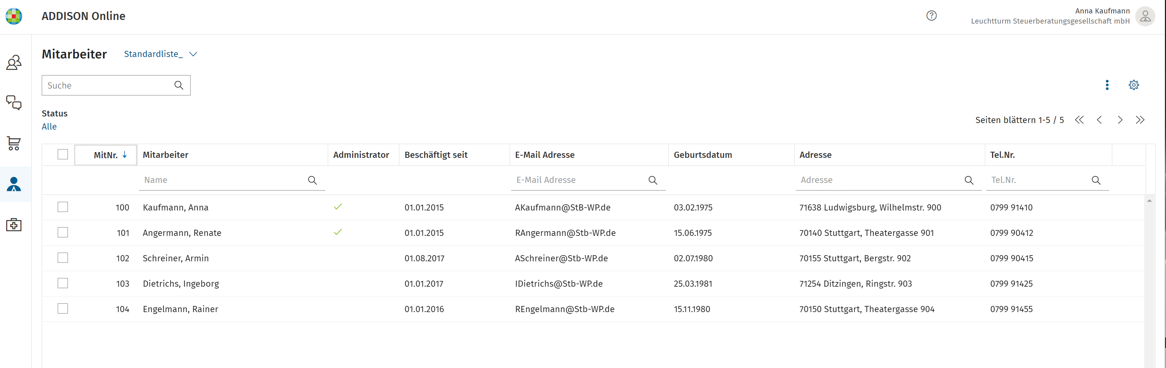Go to the previous page
1166x368 pixels.
coord(1100,120)
